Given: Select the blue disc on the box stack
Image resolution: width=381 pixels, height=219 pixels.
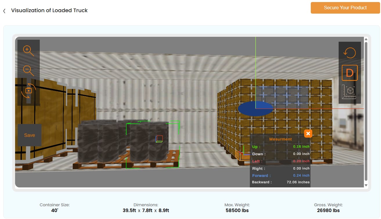Looking at the screenshot, I should click(255, 109).
